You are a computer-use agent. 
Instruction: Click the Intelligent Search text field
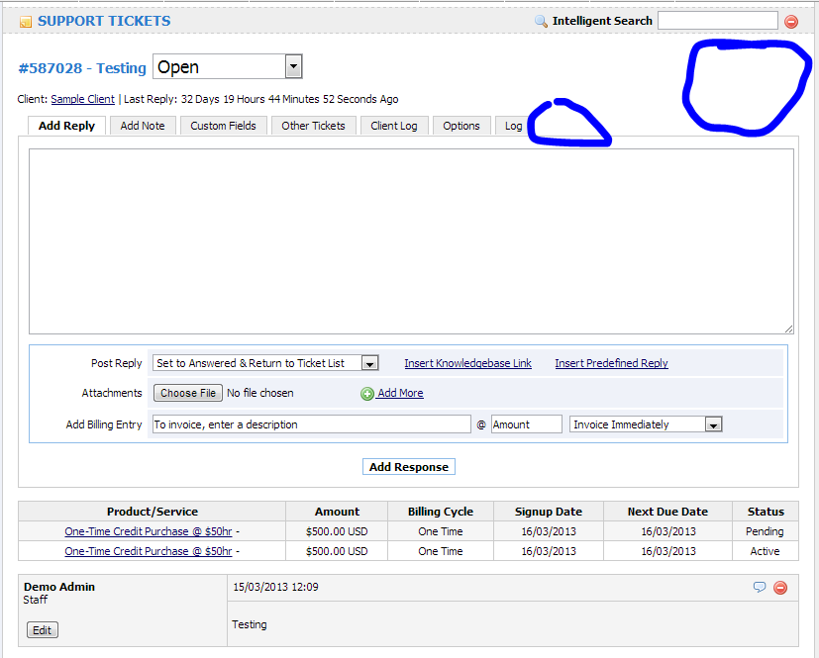click(717, 21)
